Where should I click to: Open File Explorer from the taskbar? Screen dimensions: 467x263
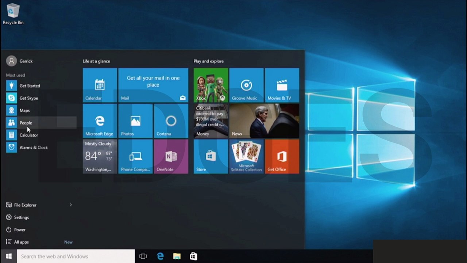[177, 256]
